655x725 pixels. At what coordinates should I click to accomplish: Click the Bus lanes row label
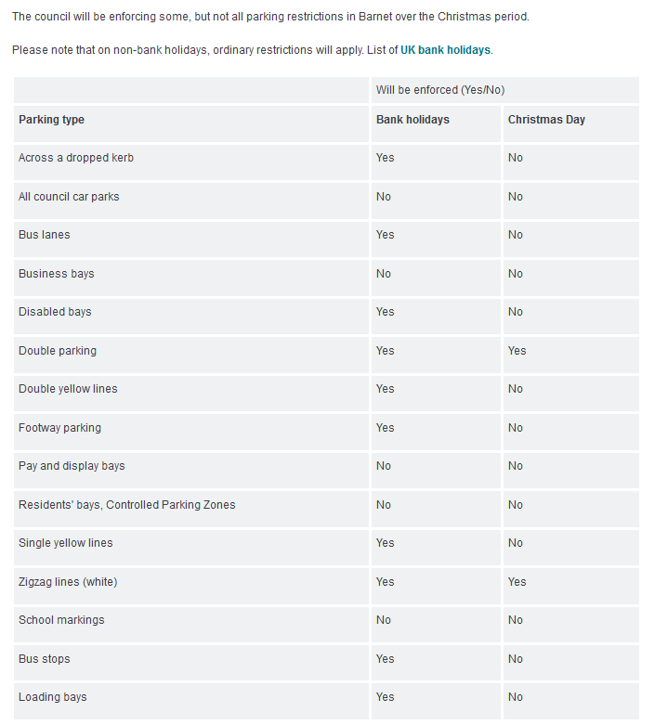pos(44,235)
